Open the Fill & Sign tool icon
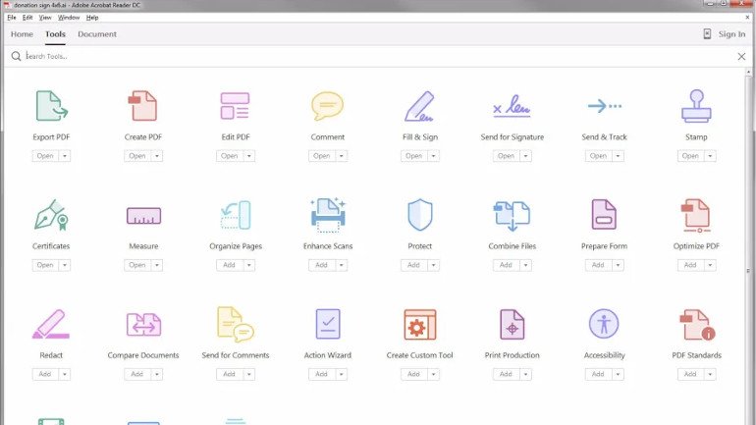The width and height of the screenshot is (756, 425). click(419, 106)
